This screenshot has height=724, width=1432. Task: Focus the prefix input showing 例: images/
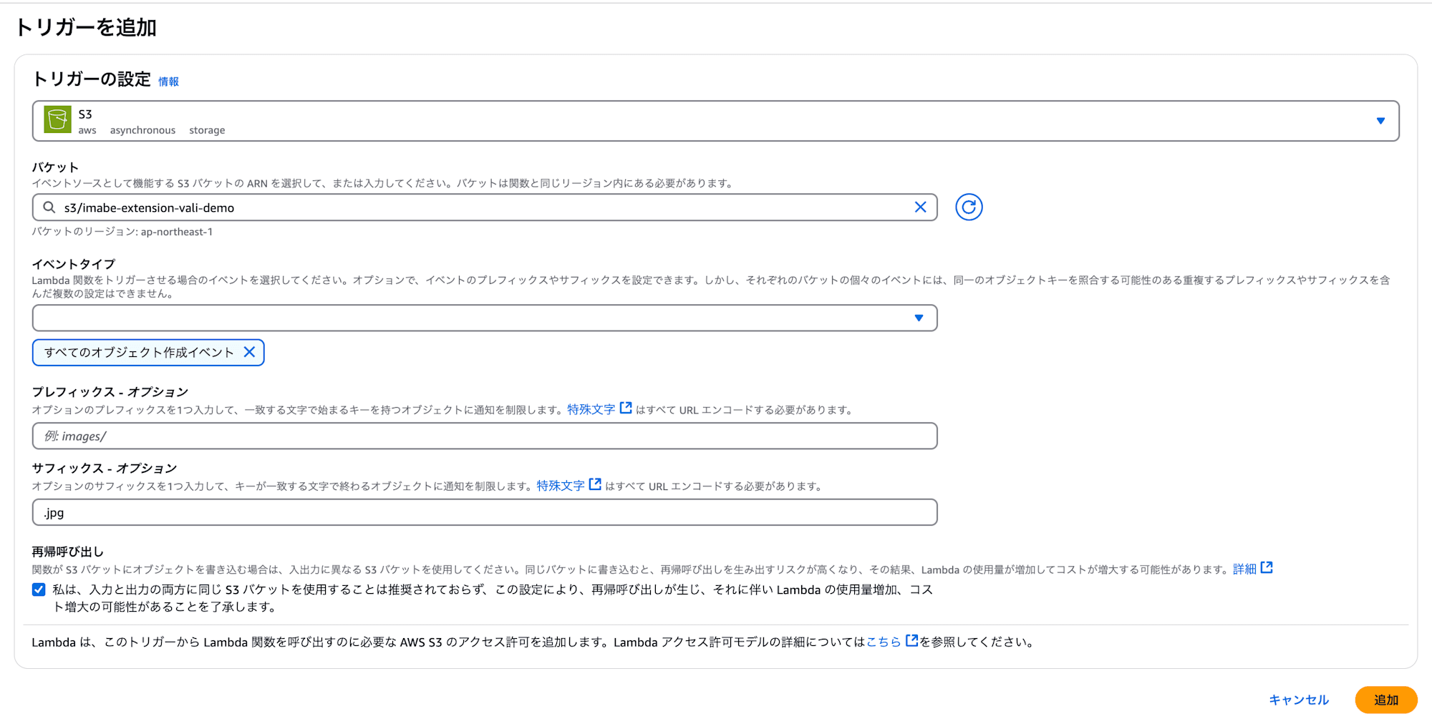485,436
